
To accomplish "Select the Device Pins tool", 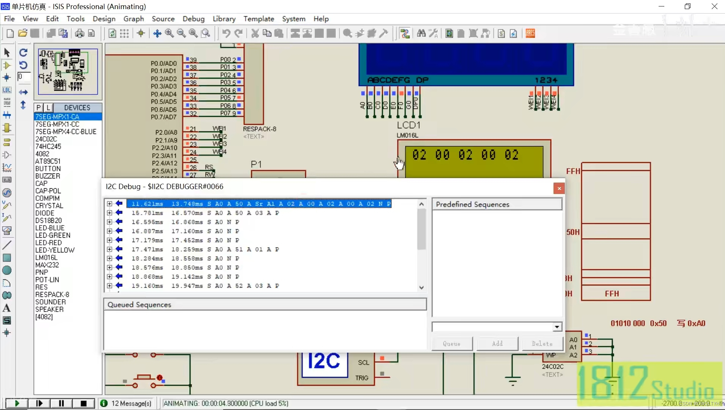I will click(x=7, y=155).
